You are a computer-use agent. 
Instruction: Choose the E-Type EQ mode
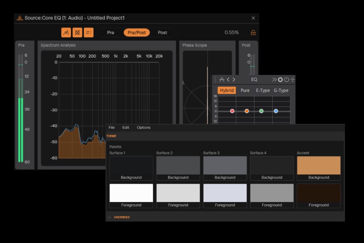click(x=263, y=90)
